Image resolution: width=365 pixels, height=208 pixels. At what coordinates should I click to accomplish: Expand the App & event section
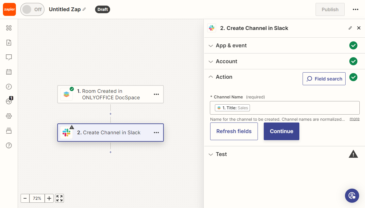tap(231, 46)
